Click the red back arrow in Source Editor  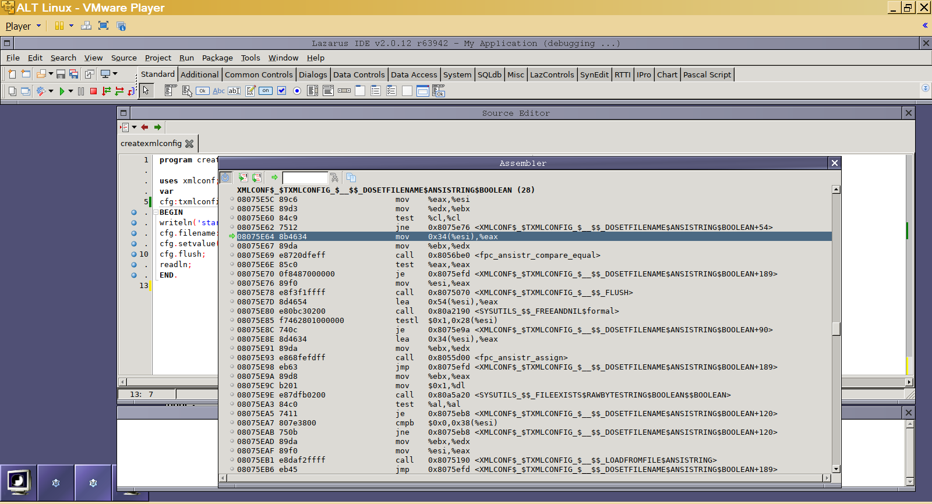144,127
